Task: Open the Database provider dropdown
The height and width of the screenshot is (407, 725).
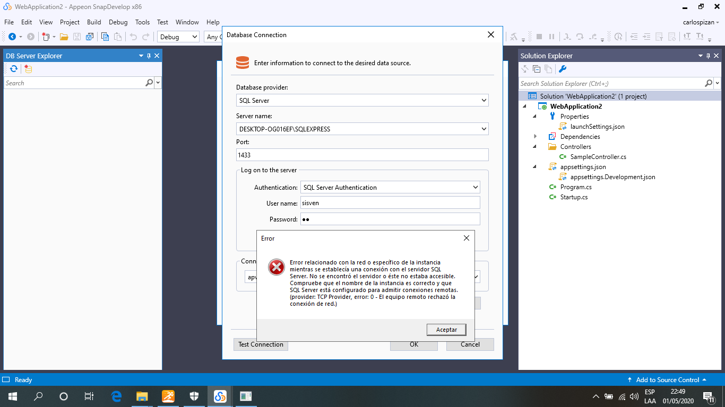Action: [x=484, y=100]
